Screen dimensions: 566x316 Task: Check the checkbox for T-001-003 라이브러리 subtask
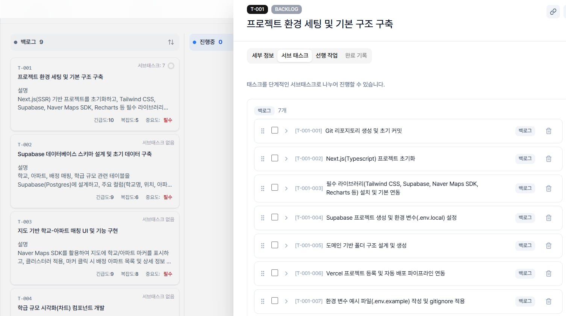tap(275, 188)
